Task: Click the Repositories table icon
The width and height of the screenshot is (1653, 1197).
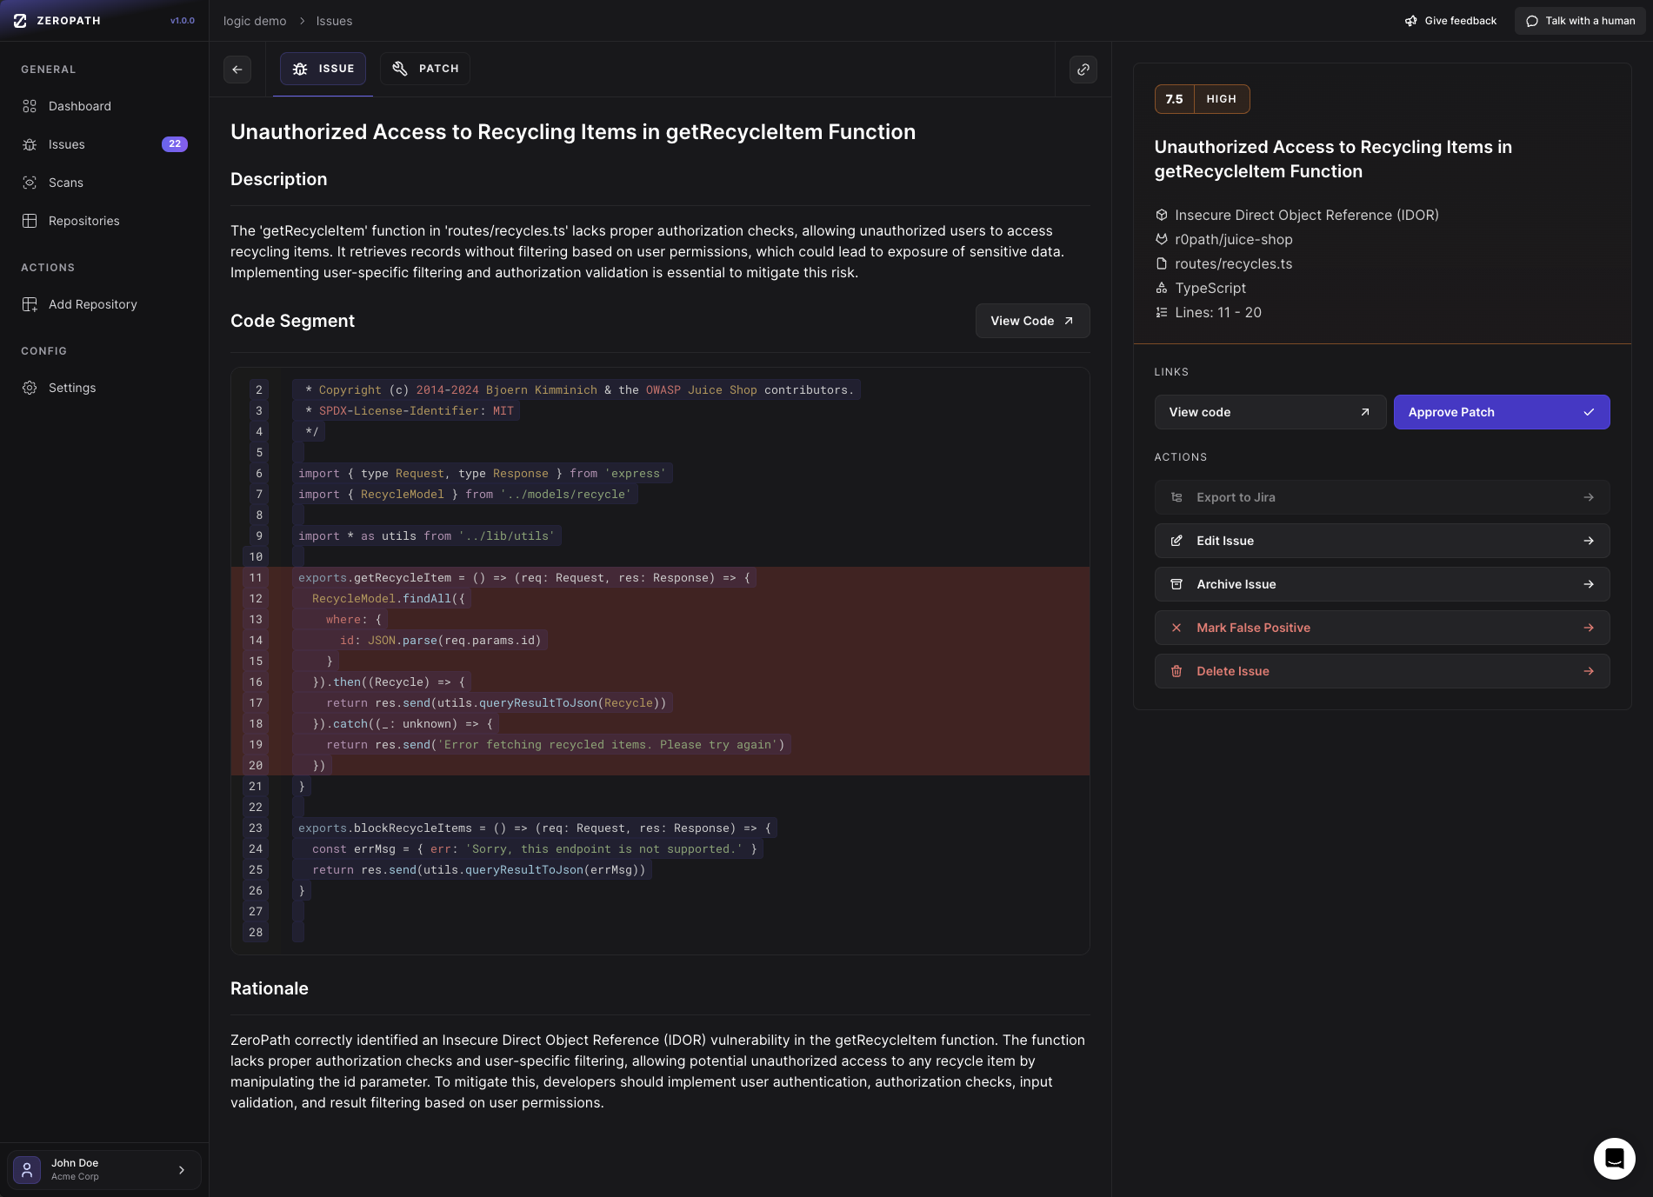Action: pos(30,221)
